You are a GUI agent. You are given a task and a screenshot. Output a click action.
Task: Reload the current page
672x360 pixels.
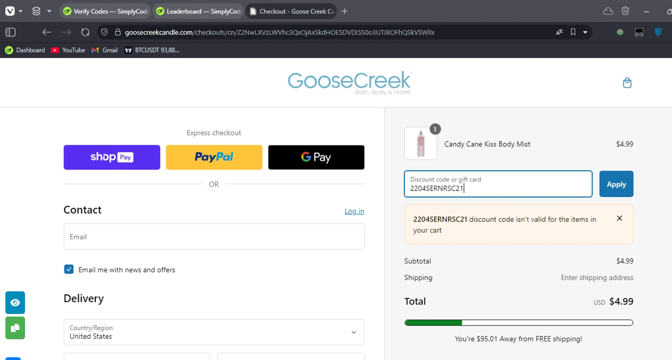85,32
